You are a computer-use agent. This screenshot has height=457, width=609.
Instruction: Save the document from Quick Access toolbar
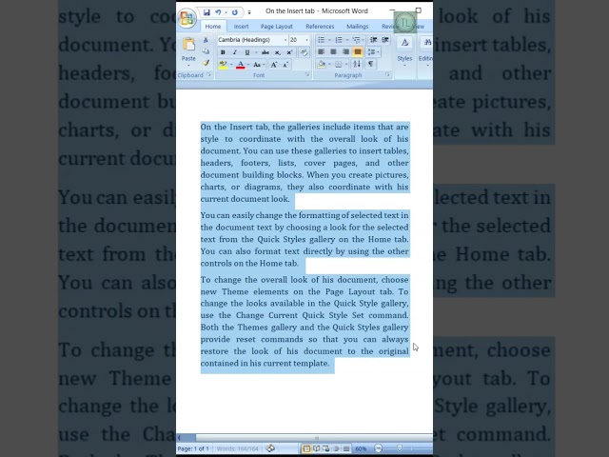pyautogui.click(x=206, y=12)
